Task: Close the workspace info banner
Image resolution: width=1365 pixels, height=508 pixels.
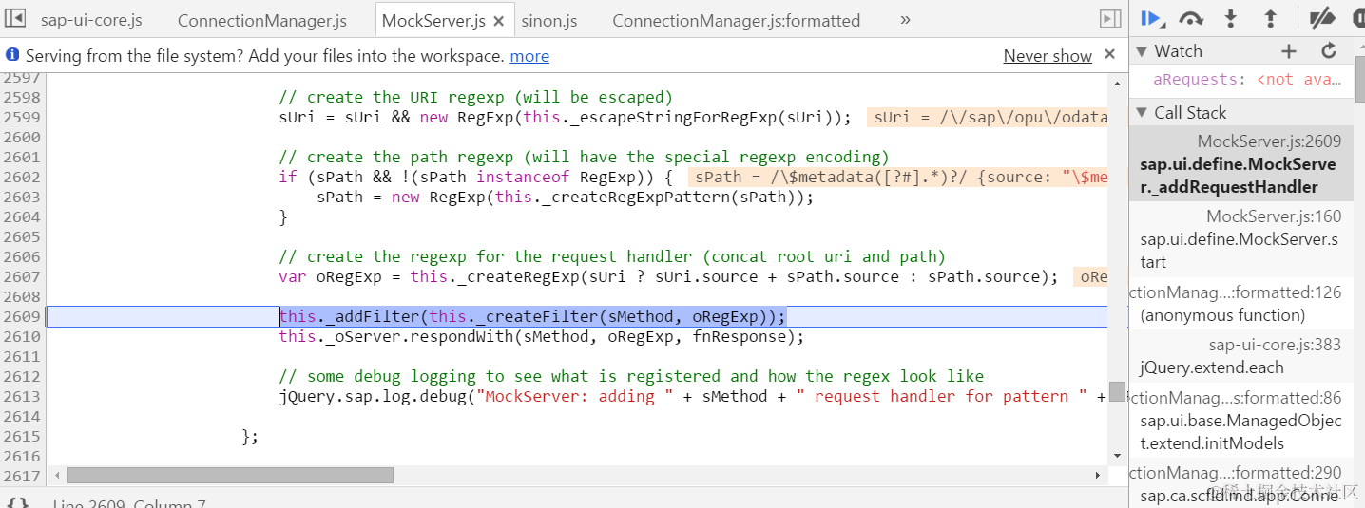Action: [x=1109, y=55]
